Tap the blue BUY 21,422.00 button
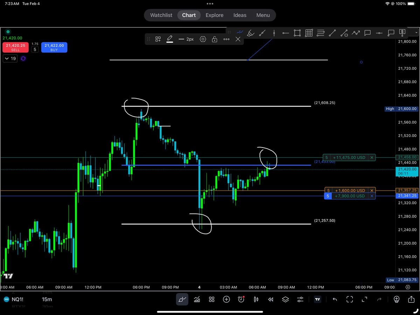420x315 pixels. coord(54,48)
